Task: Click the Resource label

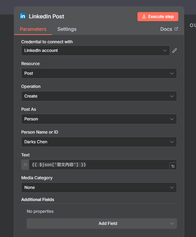Action: coord(30,64)
